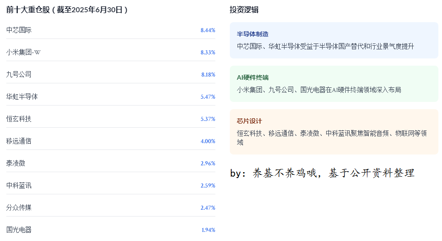Click the 8.33% percentage value
This screenshot has width=442, height=241.
click(208, 53)
